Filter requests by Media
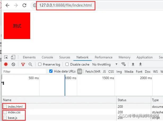Viewport: 163px width, 121px height. pyautogui.click(x=129, y=71)
